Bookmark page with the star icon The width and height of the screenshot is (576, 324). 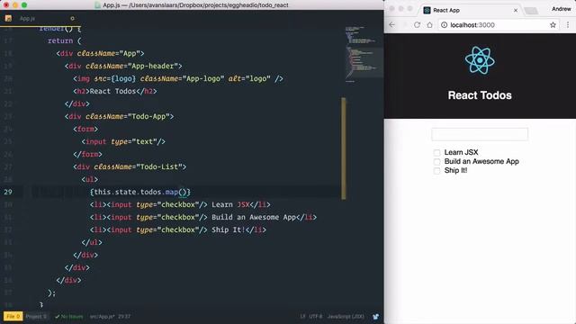tap(553, 25)
